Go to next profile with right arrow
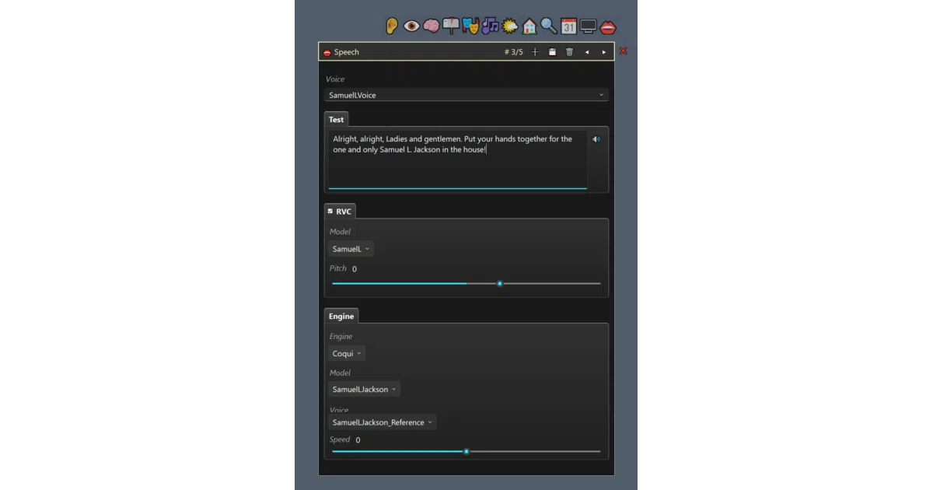Image resolution: width=933 pixels, height=490 pixels. [604, 52]
